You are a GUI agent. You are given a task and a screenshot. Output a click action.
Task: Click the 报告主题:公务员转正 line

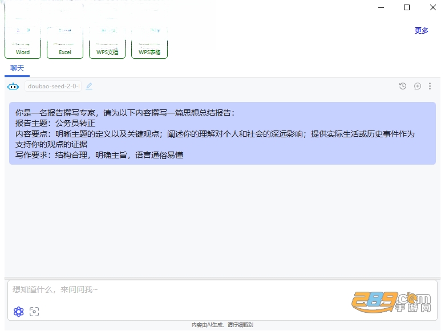coord(55,123)
